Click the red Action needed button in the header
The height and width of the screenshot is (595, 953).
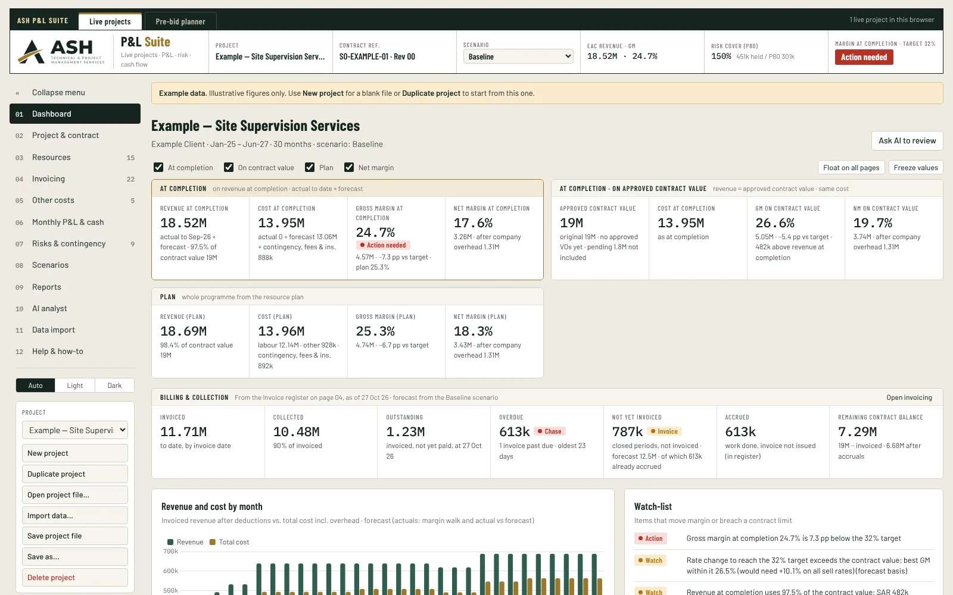tap(864, 57)
